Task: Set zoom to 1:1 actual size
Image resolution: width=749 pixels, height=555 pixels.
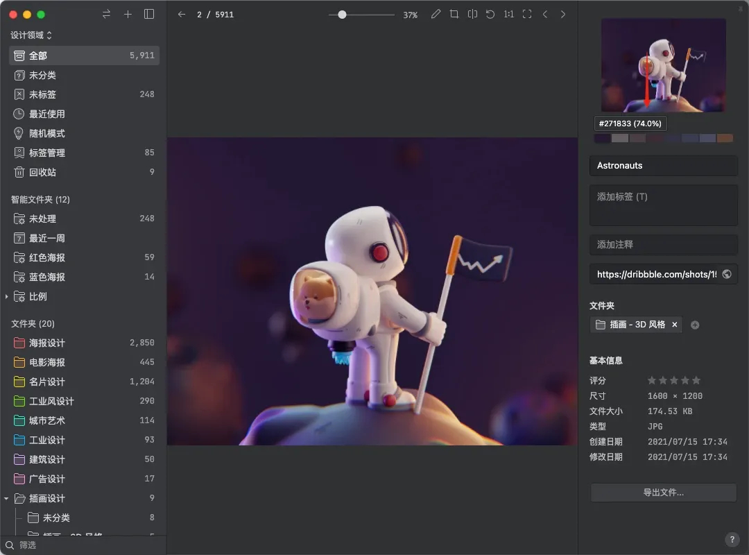Action: click(508, 15)
